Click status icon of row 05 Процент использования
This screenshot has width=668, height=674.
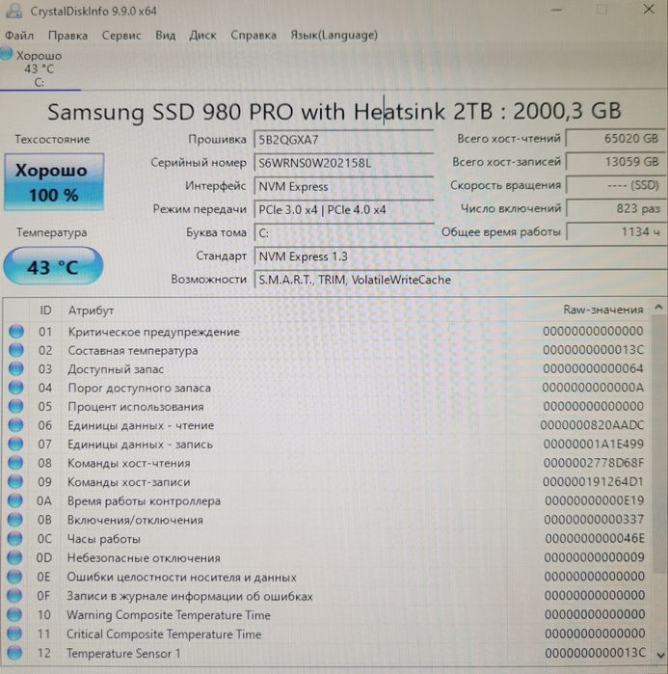15,406
